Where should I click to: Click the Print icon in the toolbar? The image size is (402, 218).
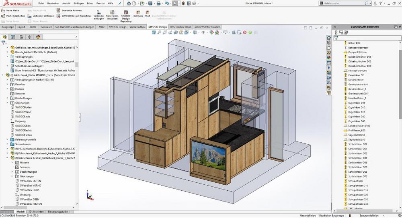(158, 3)
